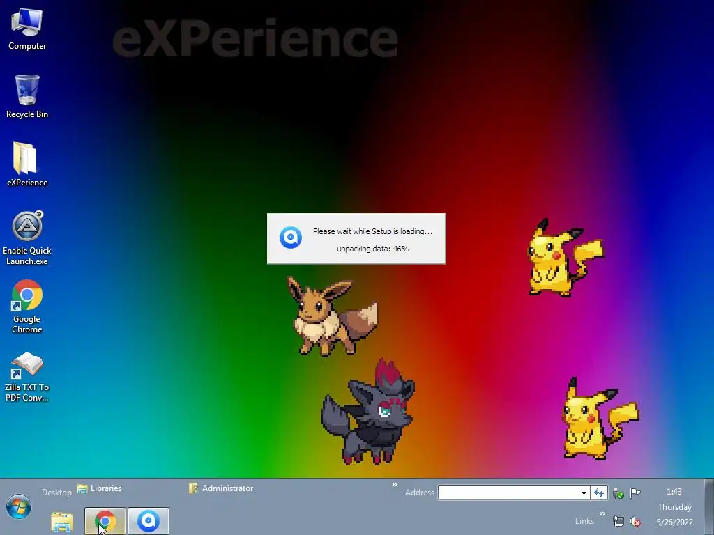Open the Address bar dropdown arrow
The image size is (714, 535).
pyautogui.click(x=584, y=493)
